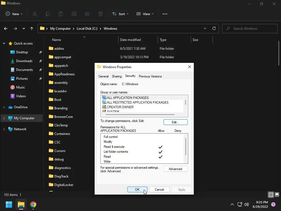This screenshot has height=211, width=281.
Task: Open Videos in Quick access
Action: coord(21,96)
